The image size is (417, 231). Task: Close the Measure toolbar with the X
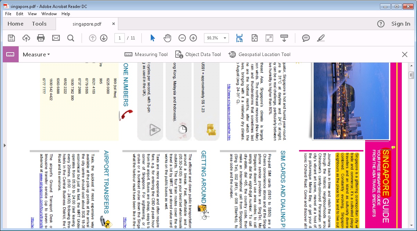[405, 54]
